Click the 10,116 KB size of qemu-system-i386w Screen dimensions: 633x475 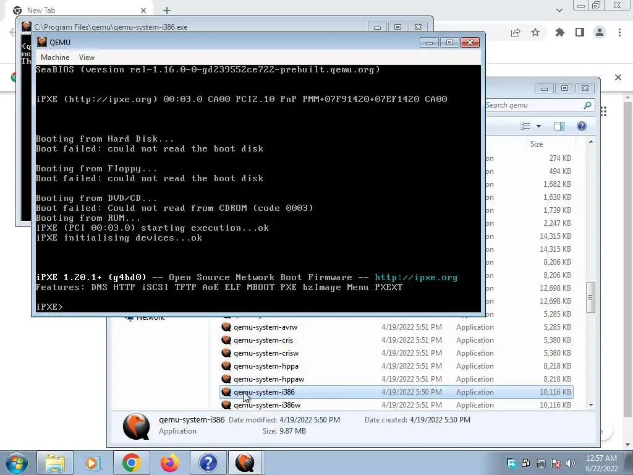(x=555, y=404)
